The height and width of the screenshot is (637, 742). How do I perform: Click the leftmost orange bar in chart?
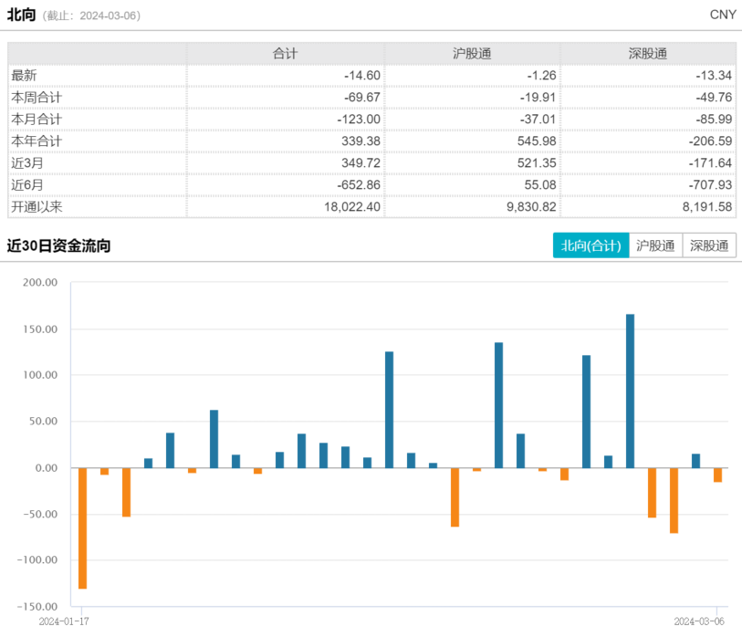click(82, 527)
